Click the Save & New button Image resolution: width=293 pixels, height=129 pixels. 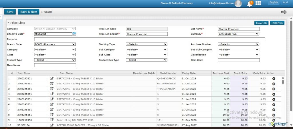pyautogui.click(x=28, y=12)
